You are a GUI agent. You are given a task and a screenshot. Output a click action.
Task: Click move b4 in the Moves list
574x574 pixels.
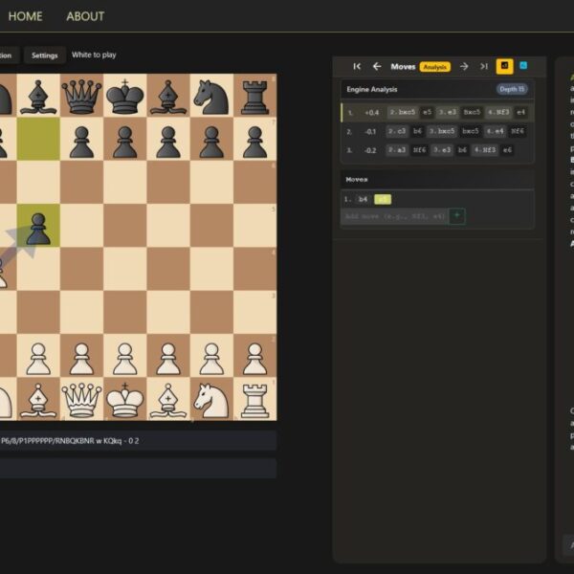pos(363,199)
